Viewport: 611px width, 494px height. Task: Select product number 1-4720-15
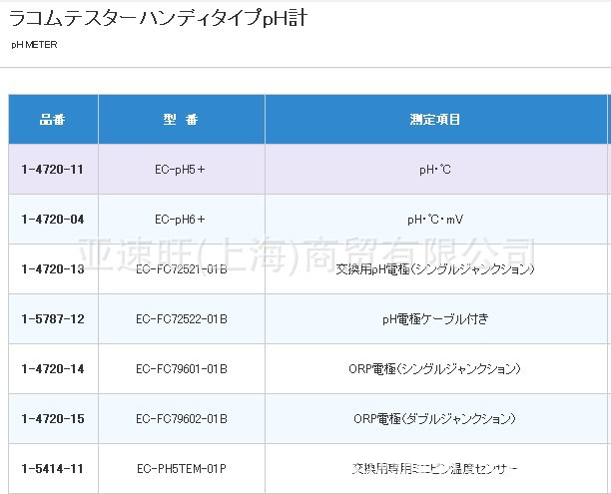(x=53, y=419)
